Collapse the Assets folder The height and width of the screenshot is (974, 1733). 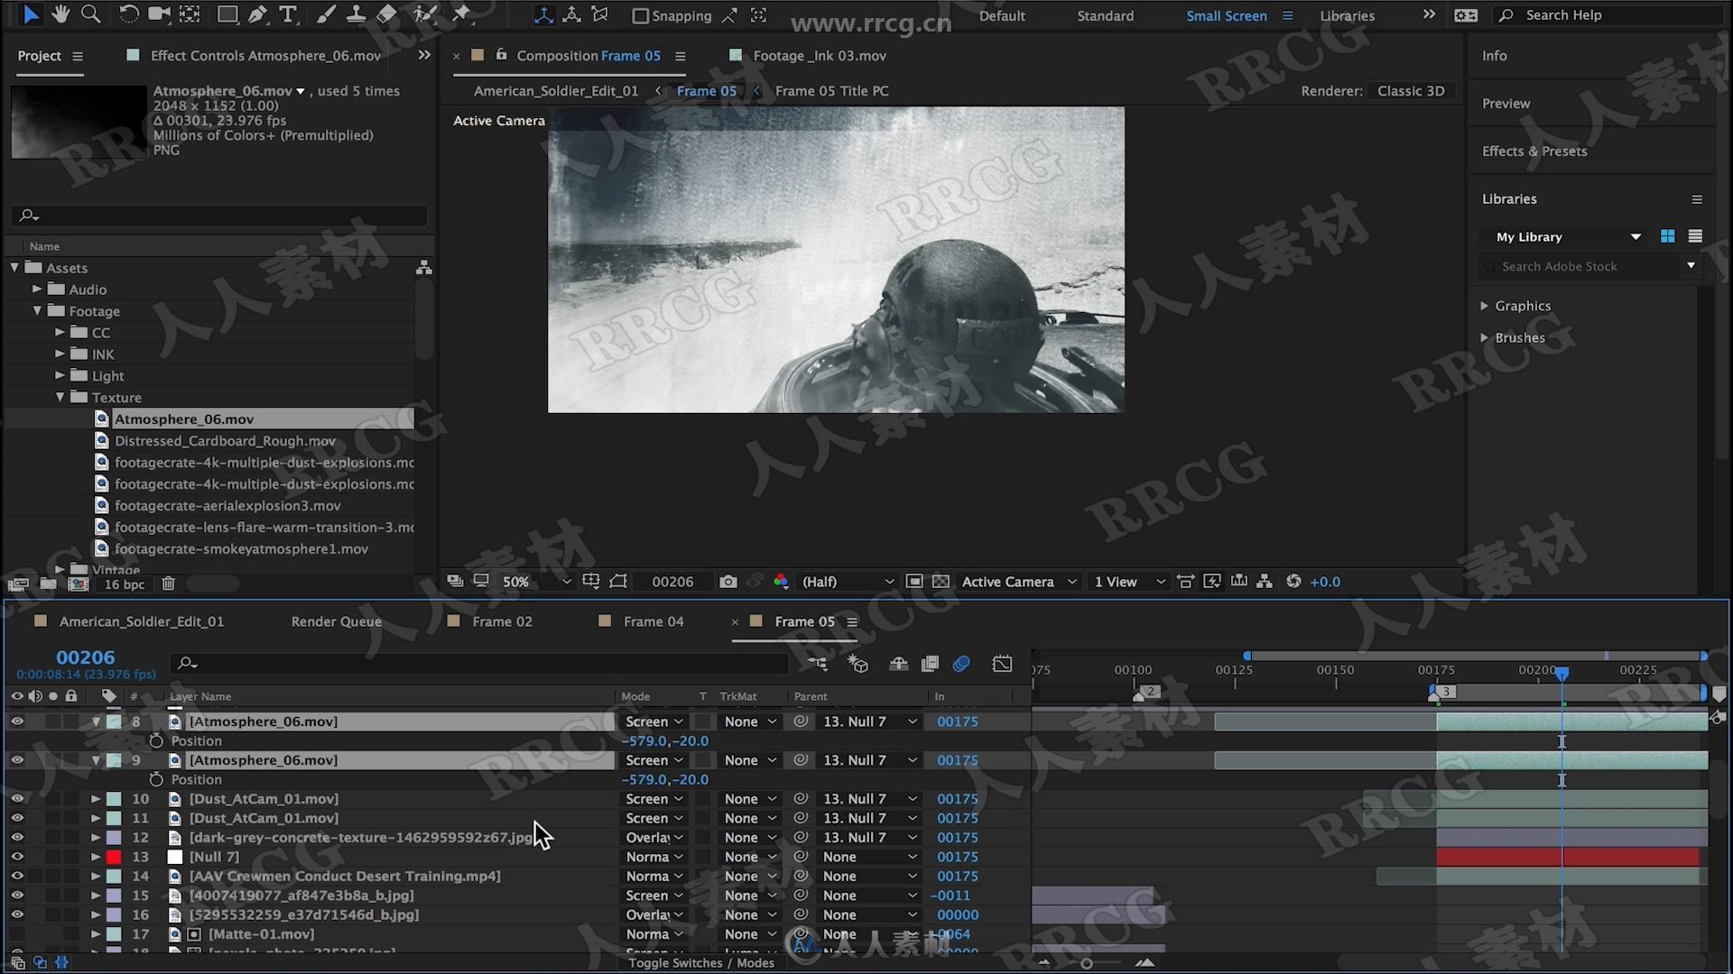[x=14, y=268]
